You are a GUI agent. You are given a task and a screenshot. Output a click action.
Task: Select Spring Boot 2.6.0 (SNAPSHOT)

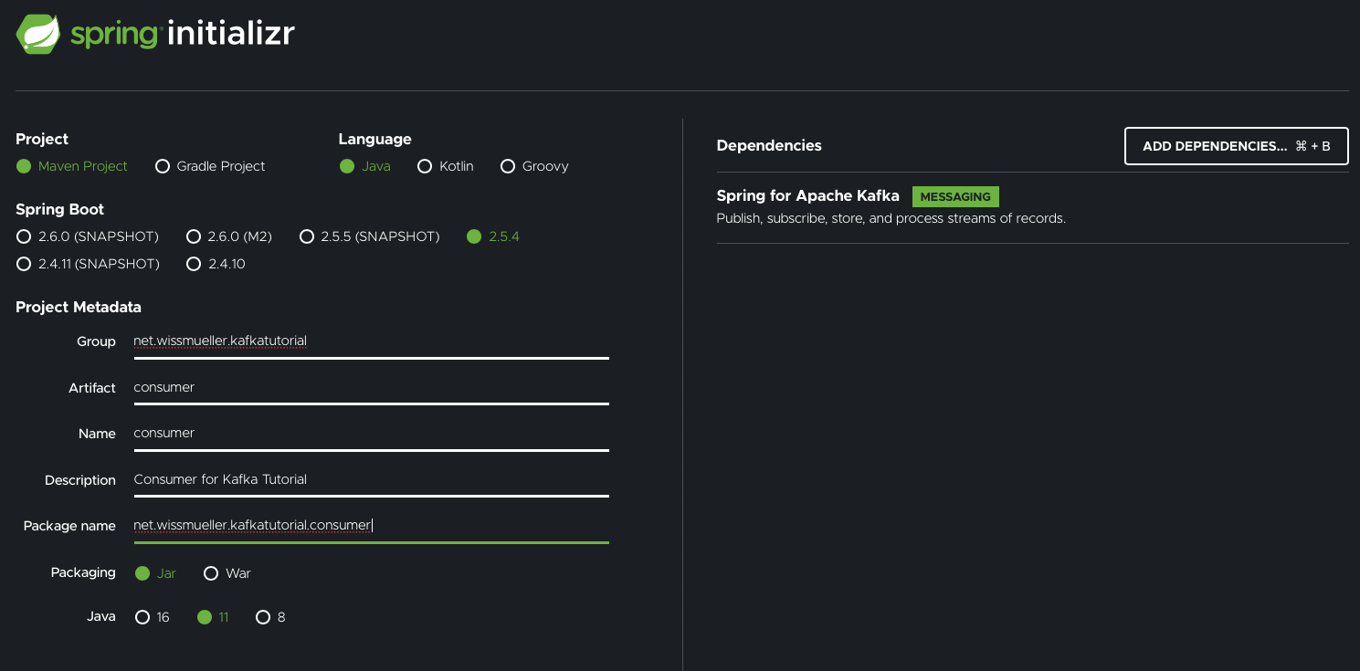click(x=24, y=236)
